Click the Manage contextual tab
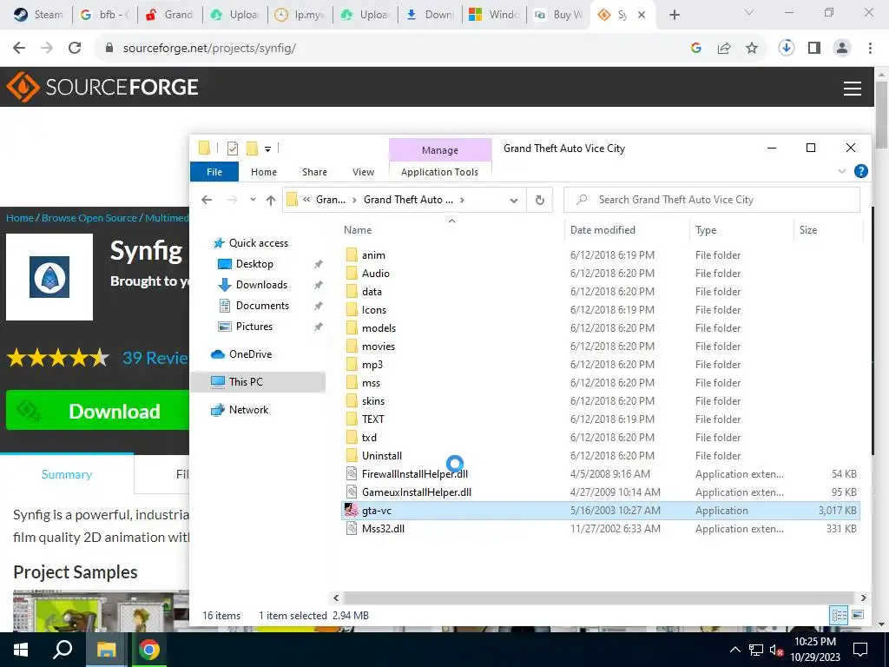The image size is (889, 667). coord(440,150)
